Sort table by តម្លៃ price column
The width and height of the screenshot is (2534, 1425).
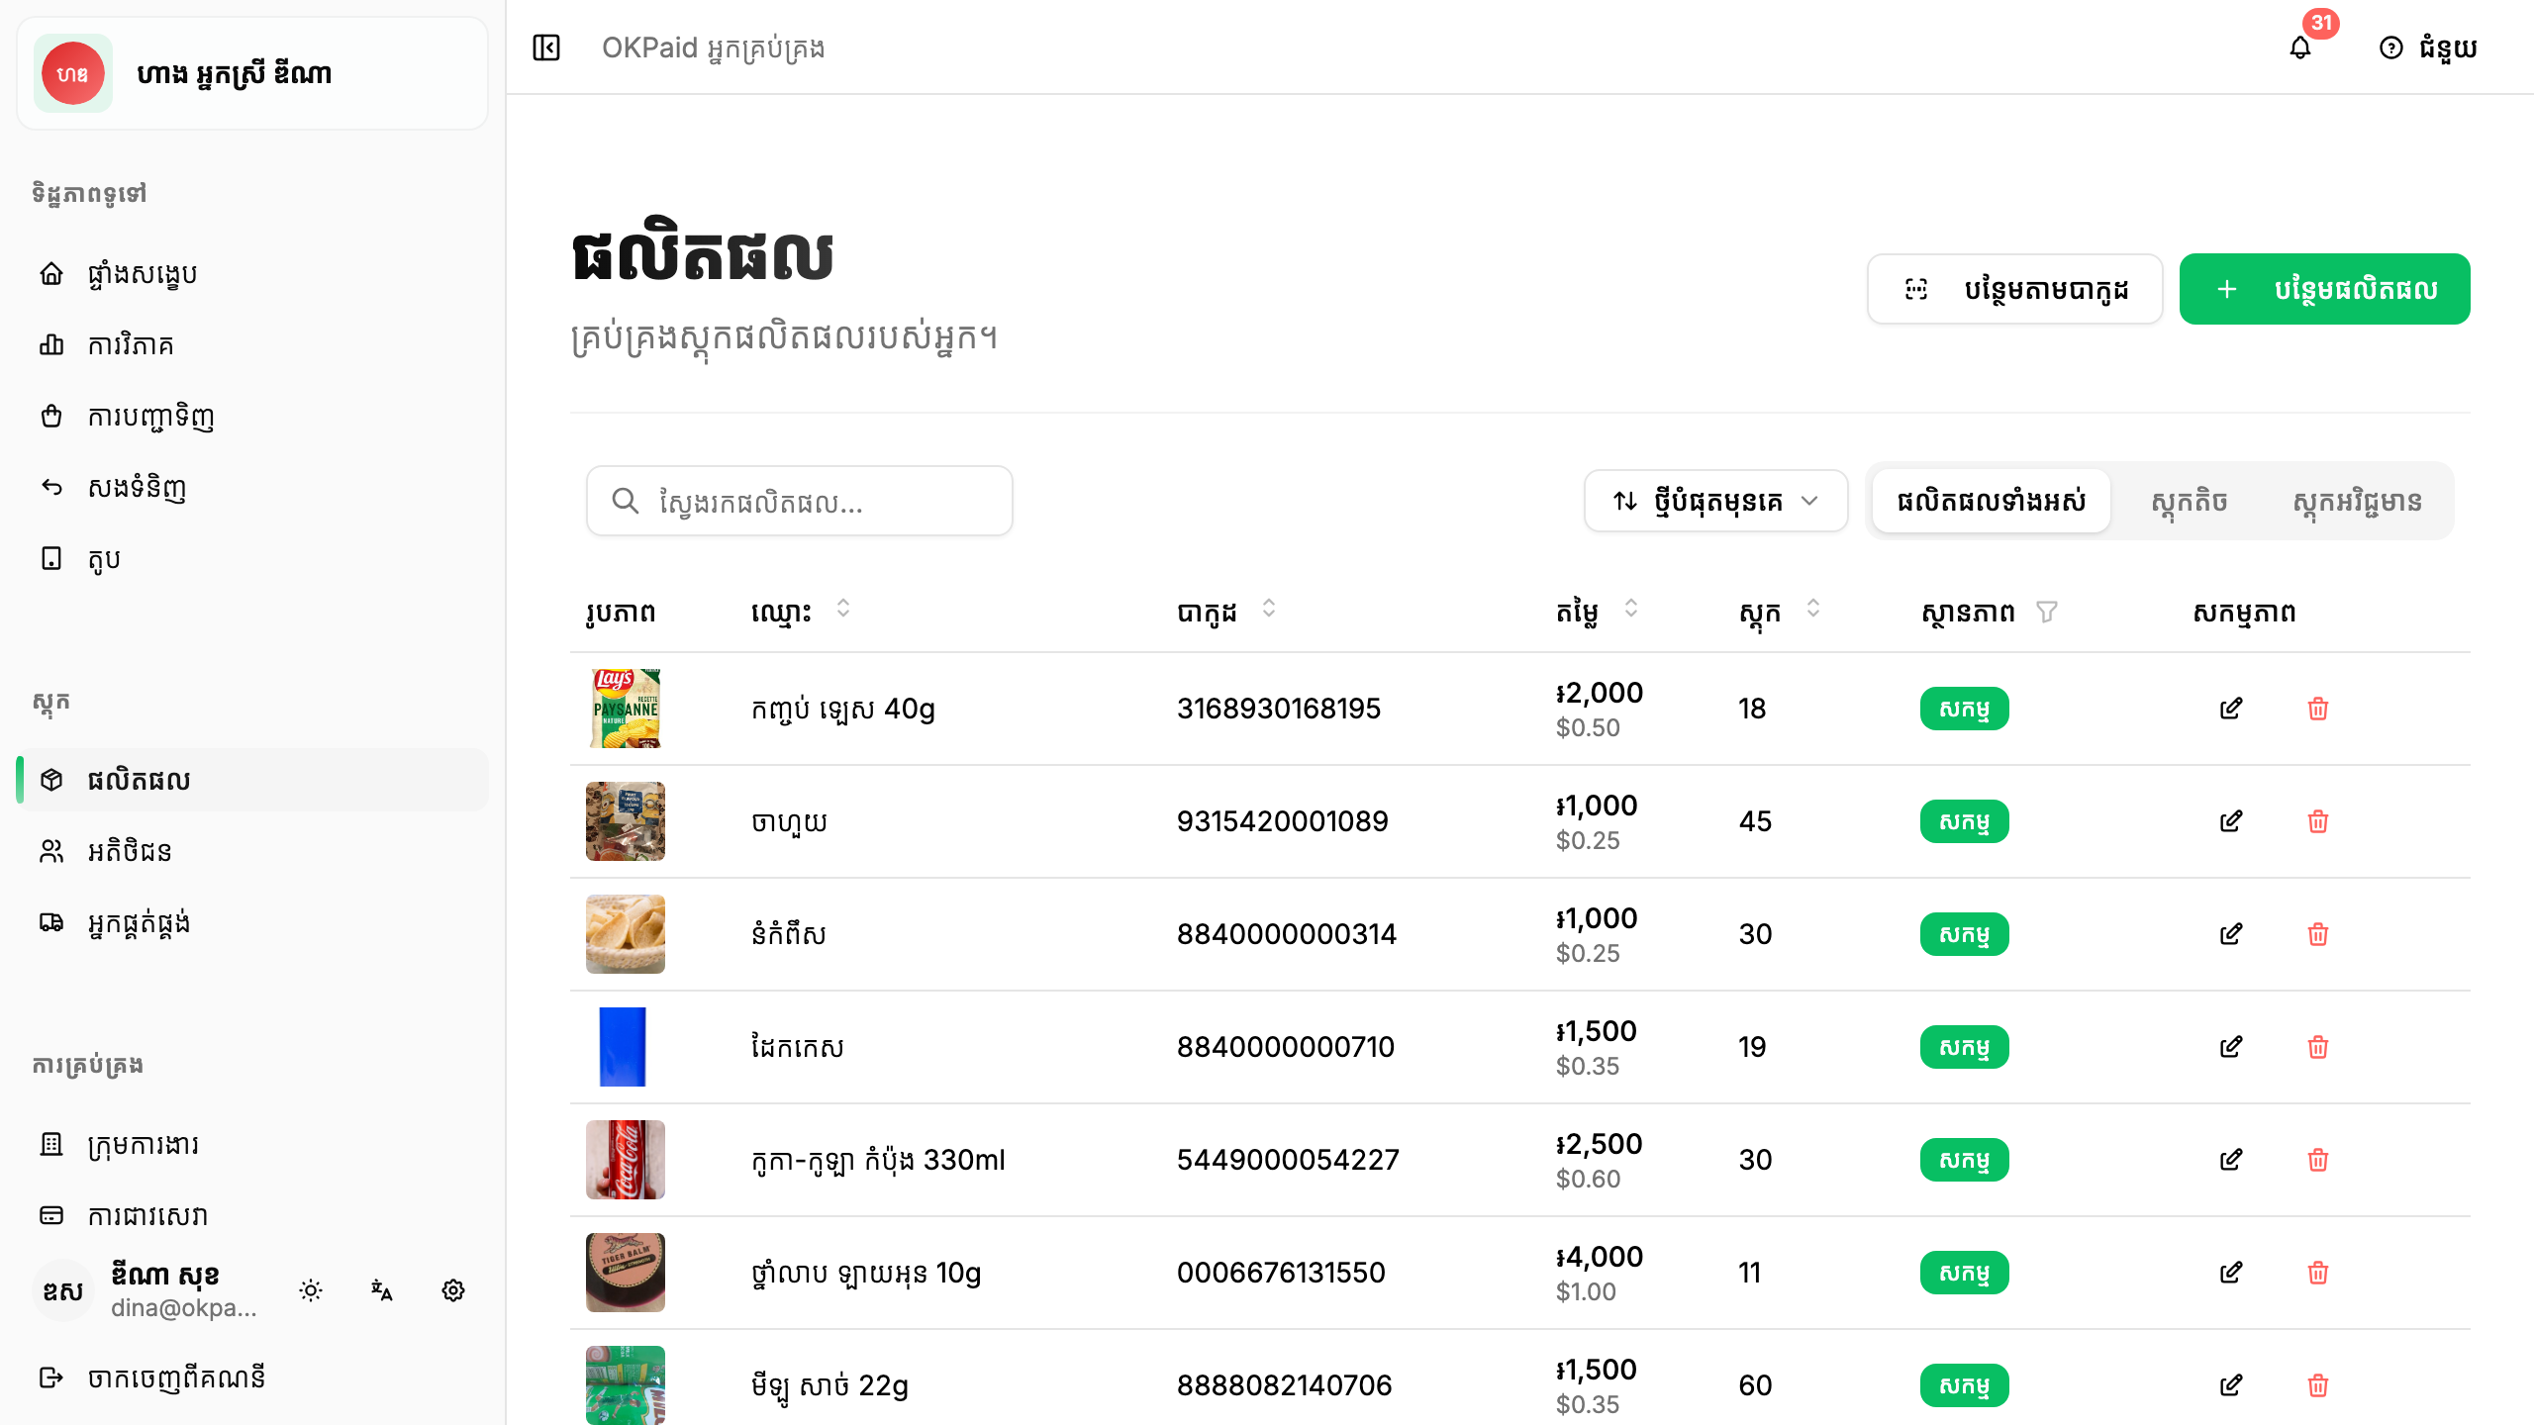tap(1631, 609)
